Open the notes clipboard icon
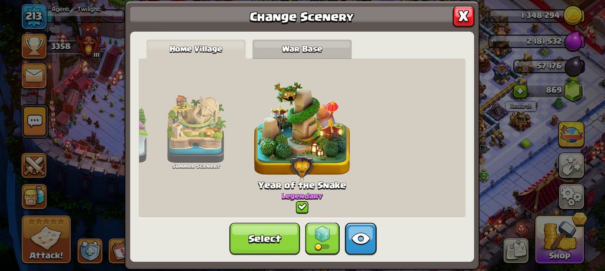Image resolution: width=605 pixels, height=271 pixels. tap(516, 250)
